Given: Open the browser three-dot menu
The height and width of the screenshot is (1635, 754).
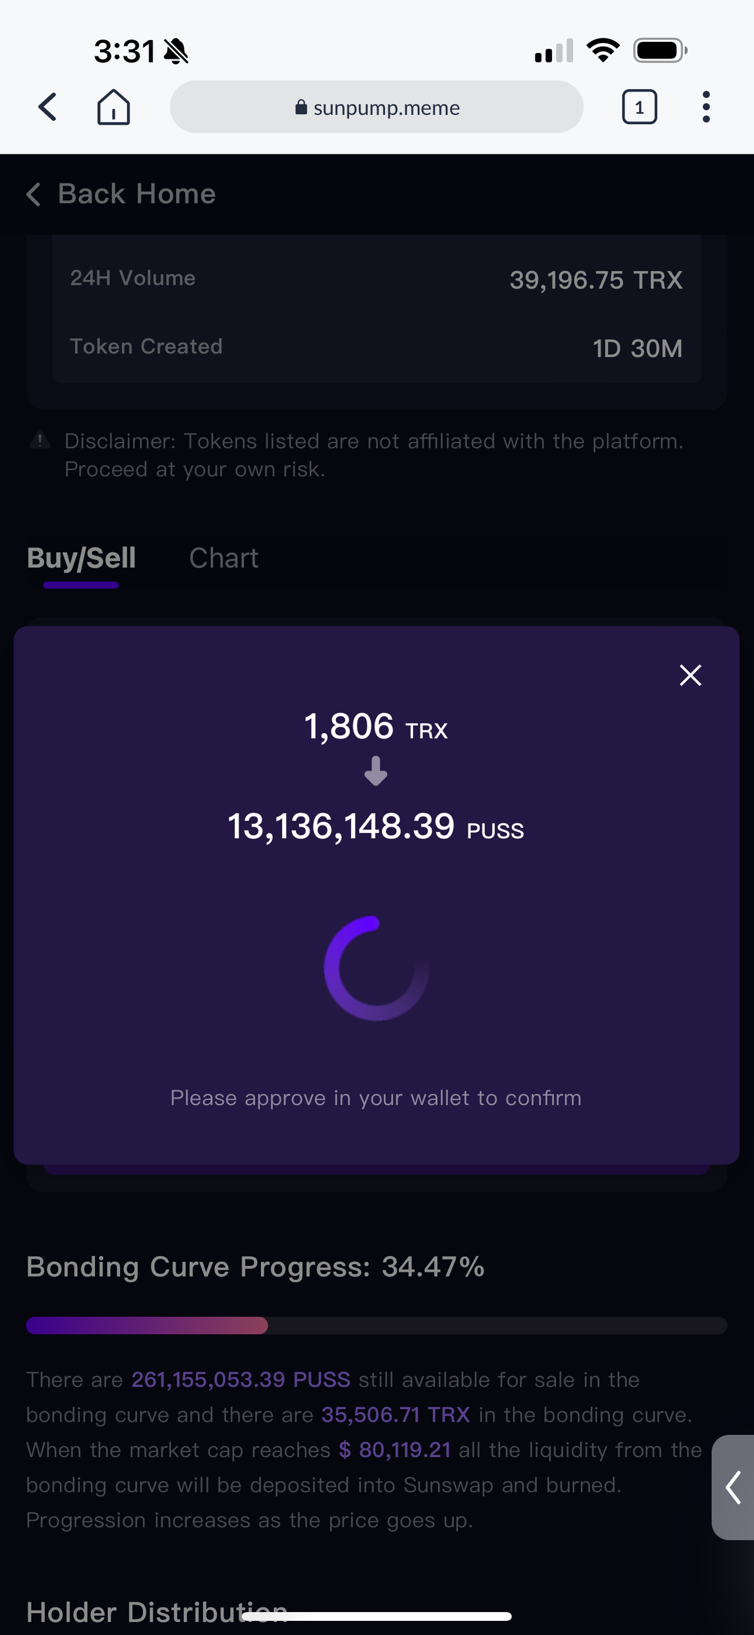Looking at the screenshot, I should 706,107.
